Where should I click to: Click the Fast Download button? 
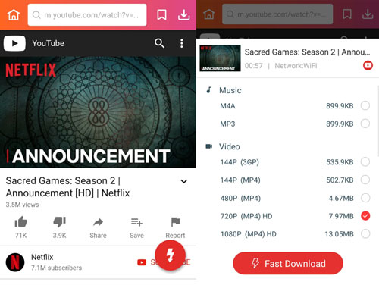coord(288,263)
